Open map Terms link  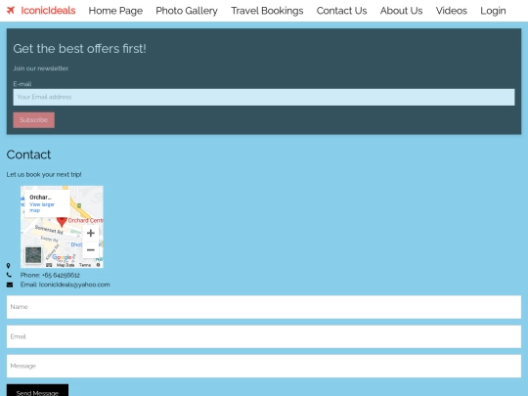click(85, 265)
